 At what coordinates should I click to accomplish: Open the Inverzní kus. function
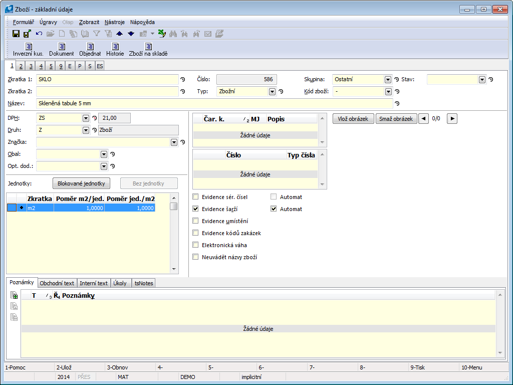coord(28,50)
